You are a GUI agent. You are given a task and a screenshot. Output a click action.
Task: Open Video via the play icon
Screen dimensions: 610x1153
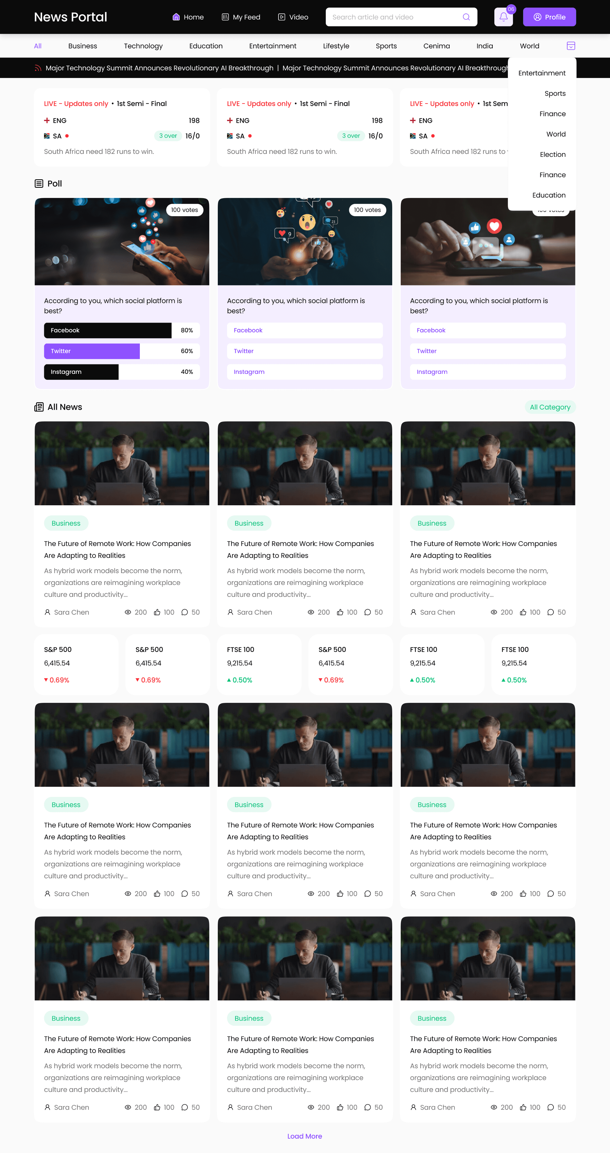[x=281, y=17]
